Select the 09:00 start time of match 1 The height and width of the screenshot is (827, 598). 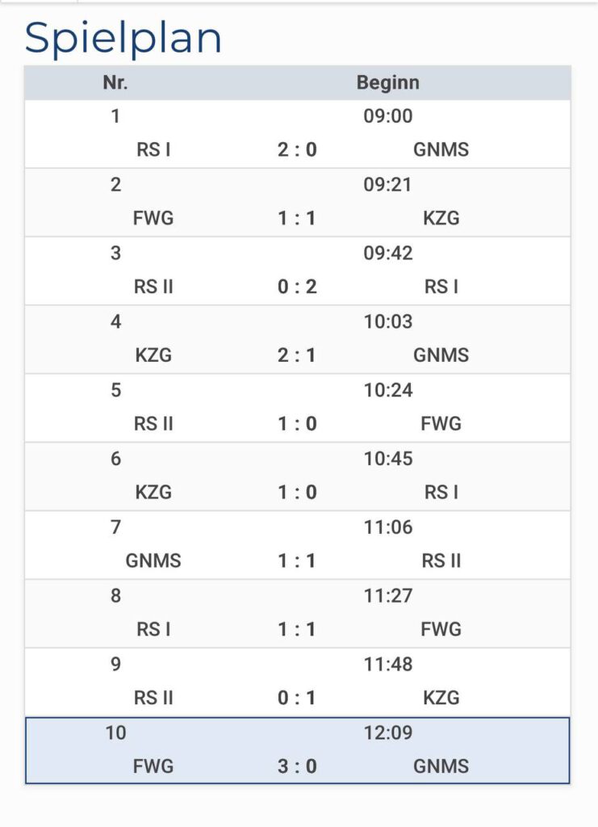387,116
